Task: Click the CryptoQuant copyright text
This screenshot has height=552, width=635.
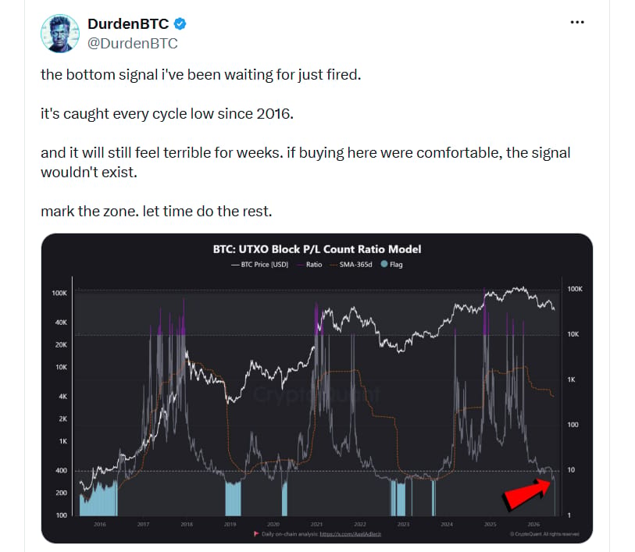Action: pyautogui.click(x=544, y=534)
